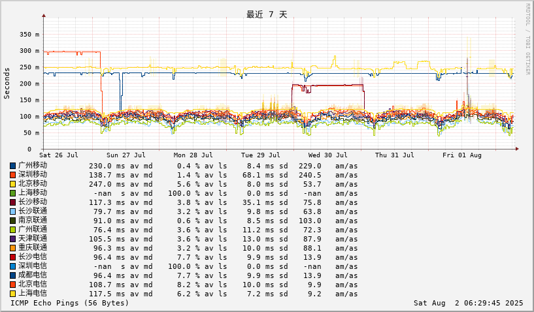This screenshot has width=534, height=312.
Task: Click the 北京移动 legend color swatch
Action: pos(12,185)
